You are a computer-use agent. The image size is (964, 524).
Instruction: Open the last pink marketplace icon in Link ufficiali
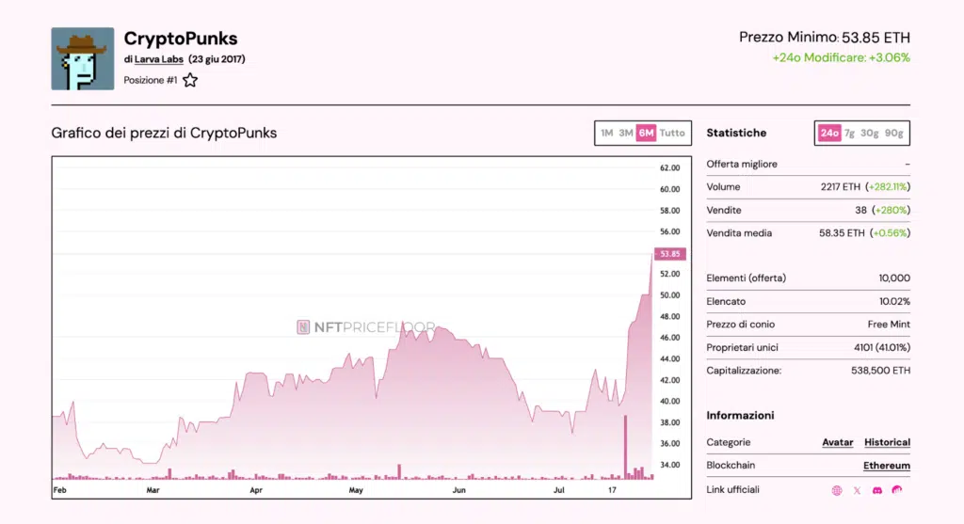pyautogui.click(x=897, y=490)
